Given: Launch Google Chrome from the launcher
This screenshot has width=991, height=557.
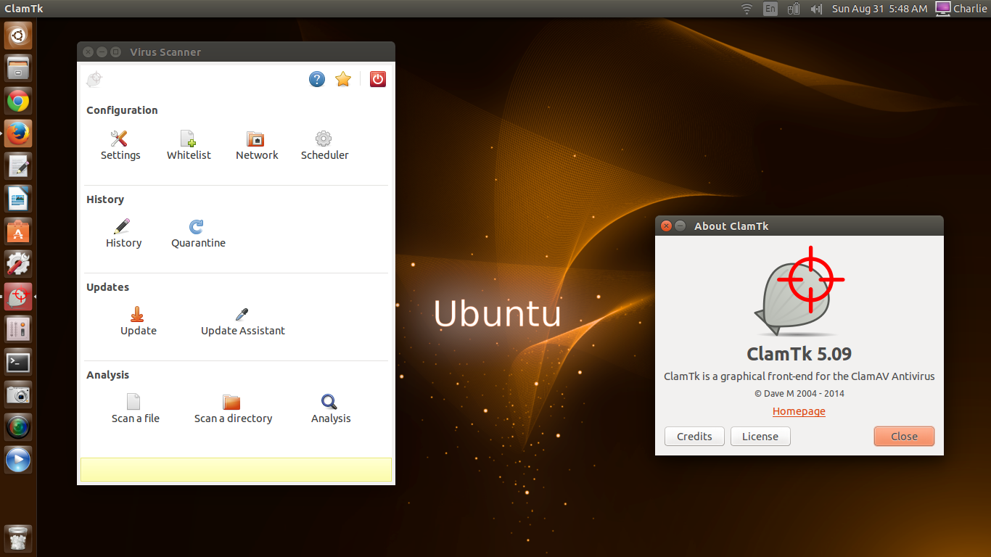Looking at the screenshot, I should (x=18, y=101).
